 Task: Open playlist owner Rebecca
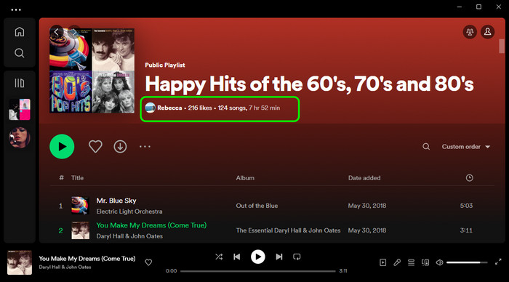[169, 108]
